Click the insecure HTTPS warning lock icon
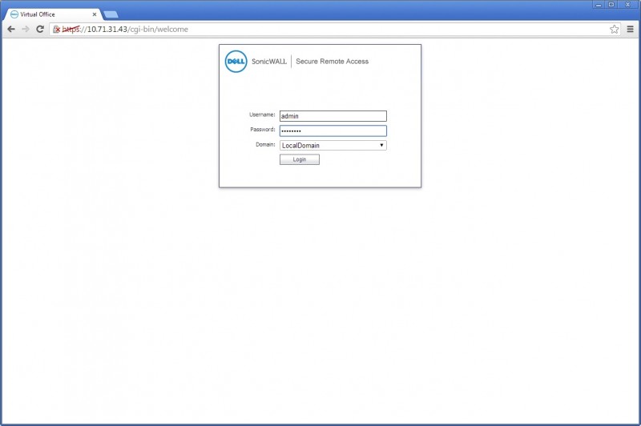The width and height of the screenshot is (641, 426). click(x=57, y=29)
